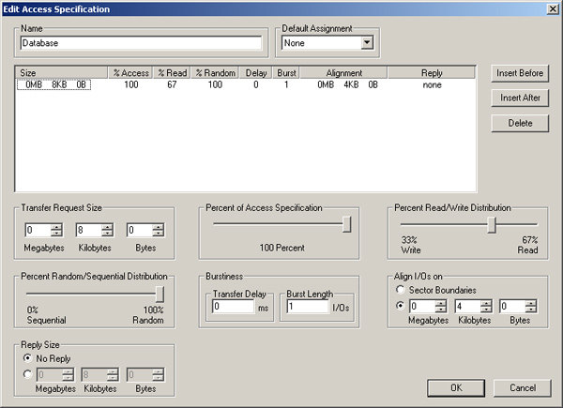Increase Transfer Request Size Bytes spinner
563x408 pixels.
tap(159, 226)
